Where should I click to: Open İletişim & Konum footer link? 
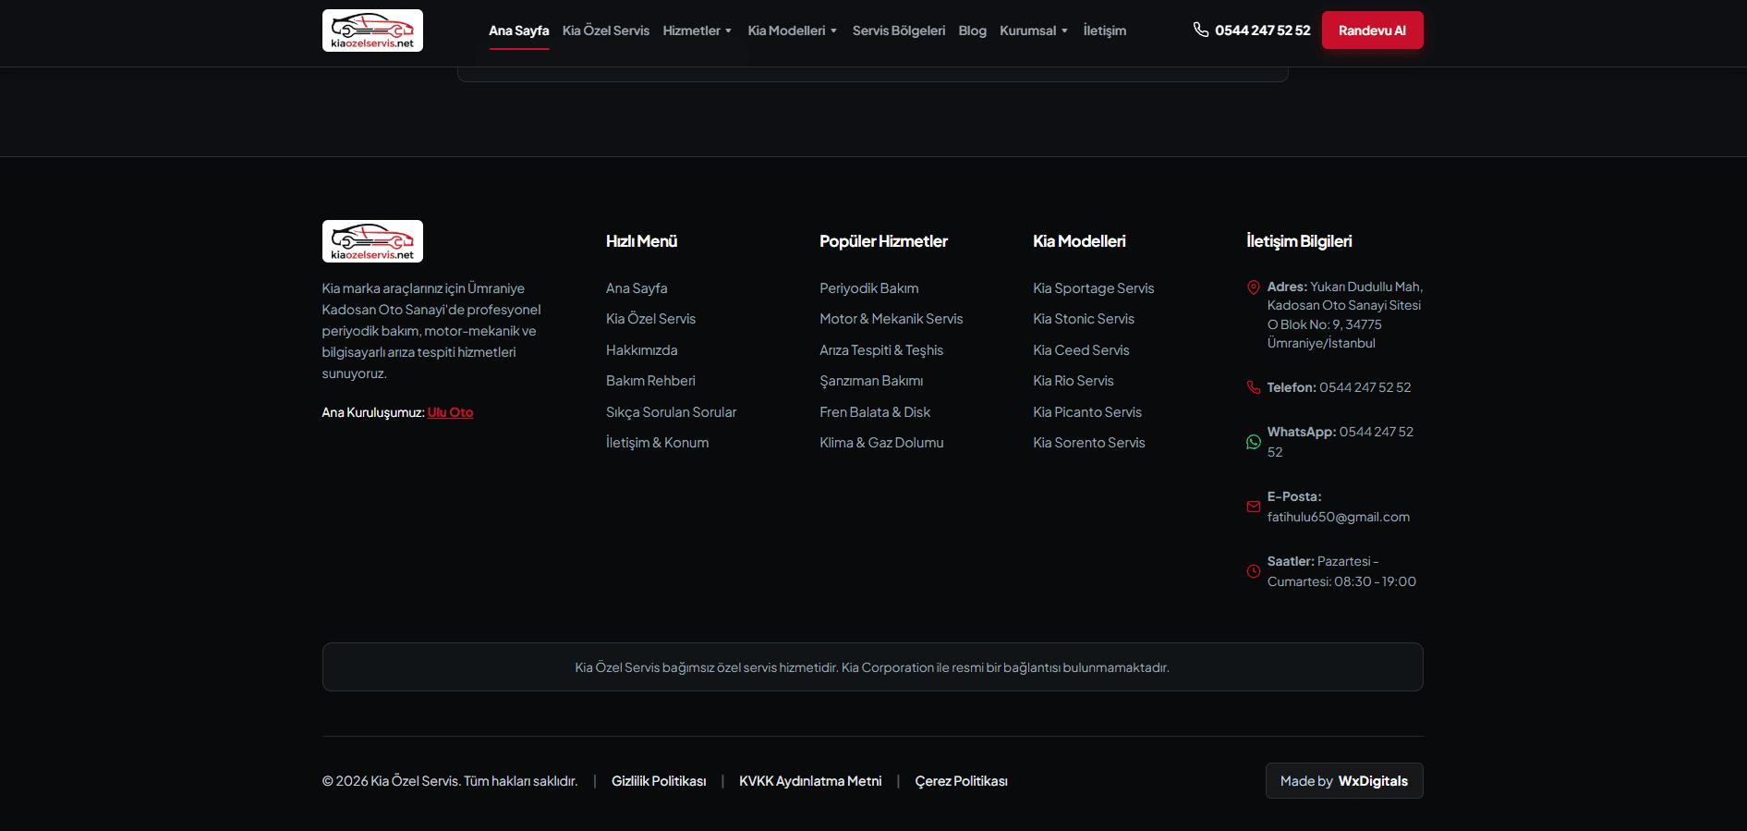tap(658, 443)
